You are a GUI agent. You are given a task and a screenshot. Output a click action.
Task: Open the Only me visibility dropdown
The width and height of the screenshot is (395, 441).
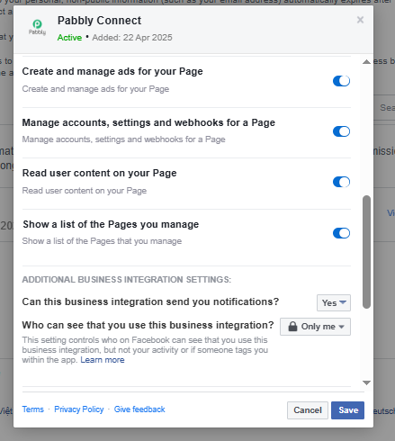point(315,327)
